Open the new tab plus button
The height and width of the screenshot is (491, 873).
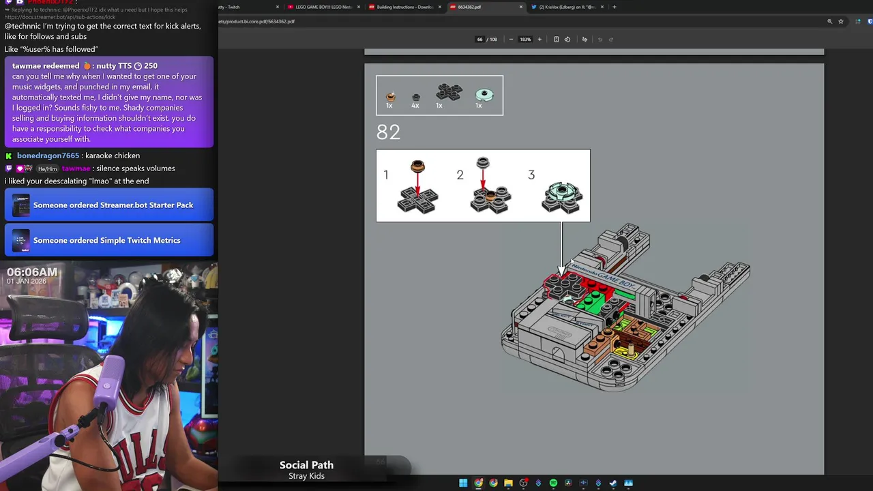coord(615,7)
